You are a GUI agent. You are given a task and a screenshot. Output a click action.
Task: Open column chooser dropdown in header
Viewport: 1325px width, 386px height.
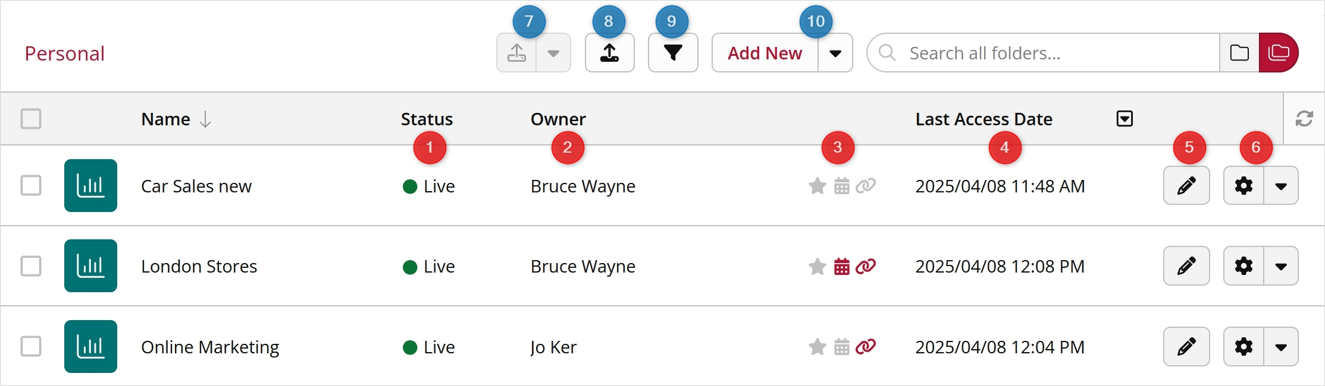click(1124, 119)
